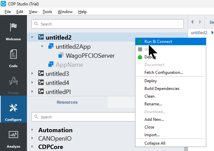
Task: Select the AppName tree row
Action: tap(81, 65)
